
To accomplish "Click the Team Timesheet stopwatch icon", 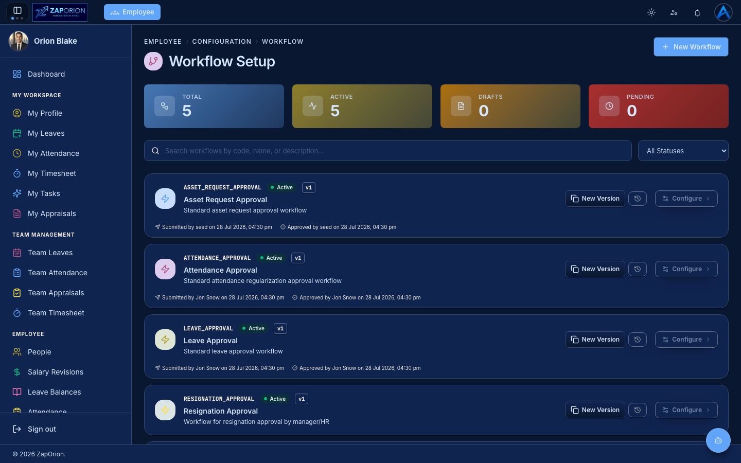I will [17, 313].
